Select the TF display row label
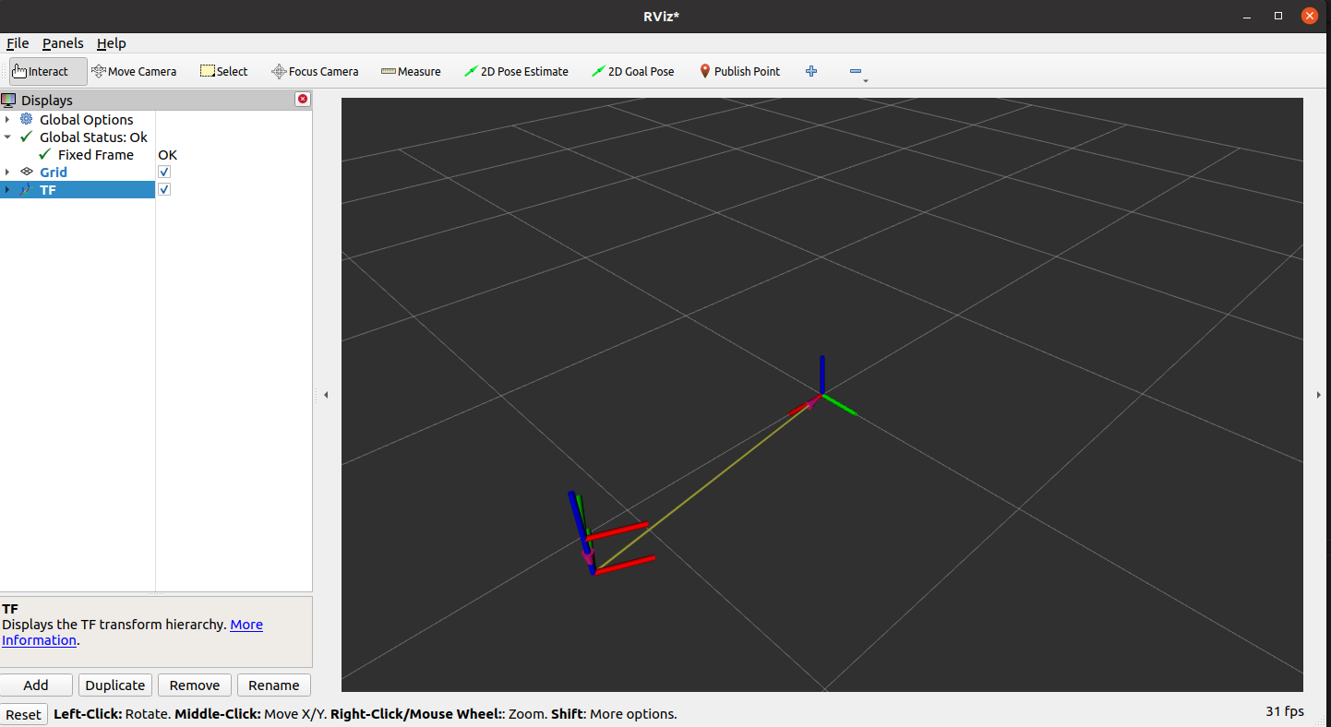 (x=47, y=189)
